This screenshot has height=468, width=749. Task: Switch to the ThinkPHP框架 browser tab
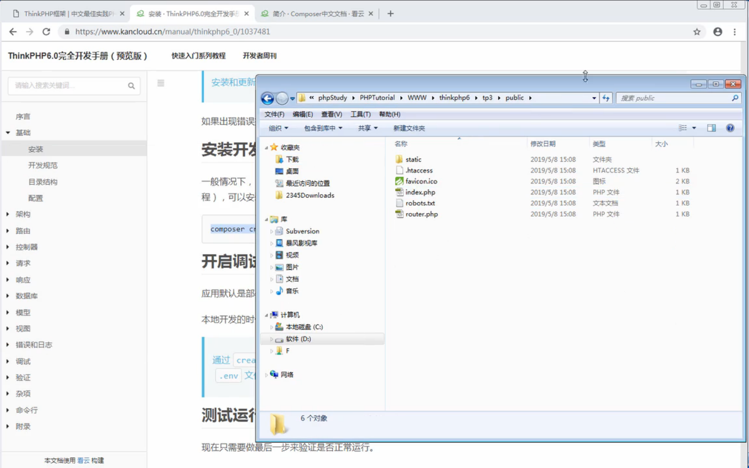[x=68, y=14]
